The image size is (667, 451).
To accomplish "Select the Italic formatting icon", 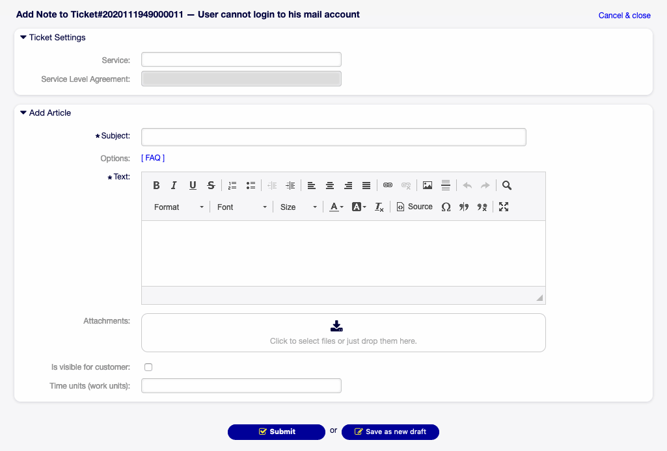I will [174, 185].
